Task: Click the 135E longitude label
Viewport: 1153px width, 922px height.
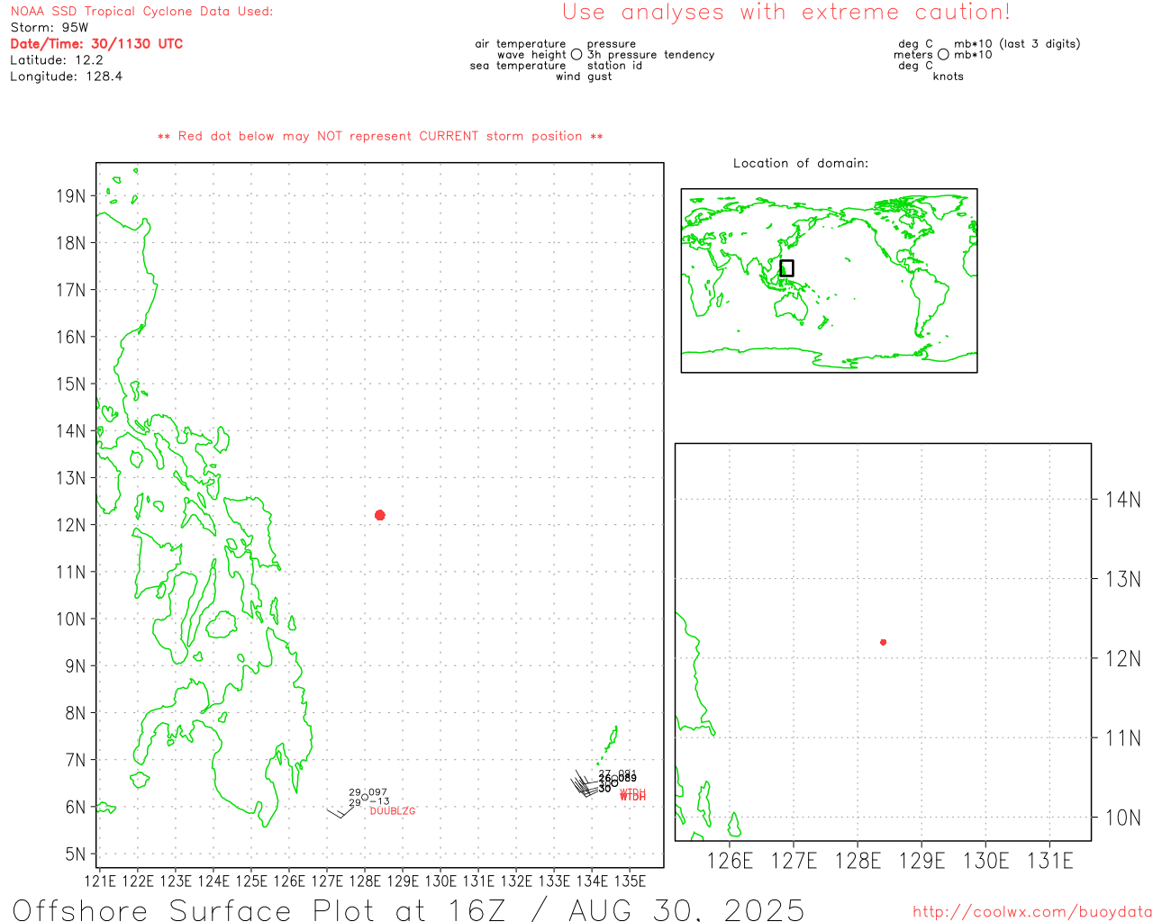Action: (630, 881)
